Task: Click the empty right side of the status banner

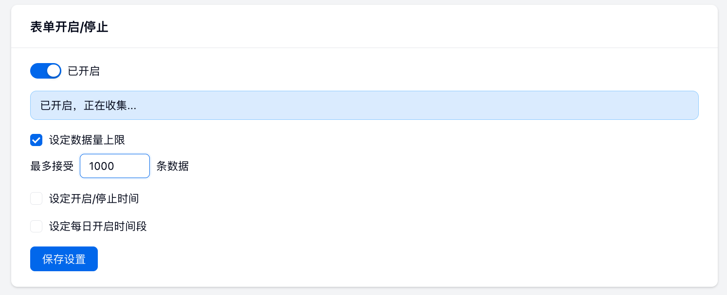Action: [584, 105]
